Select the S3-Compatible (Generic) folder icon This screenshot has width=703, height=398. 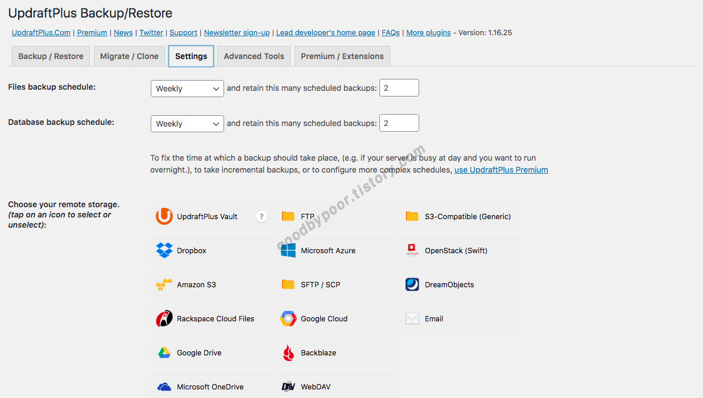412,216
